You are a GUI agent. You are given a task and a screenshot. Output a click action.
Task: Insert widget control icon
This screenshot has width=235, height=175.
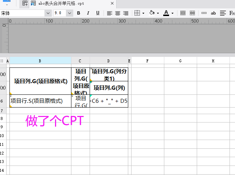(x=204, y=13)
